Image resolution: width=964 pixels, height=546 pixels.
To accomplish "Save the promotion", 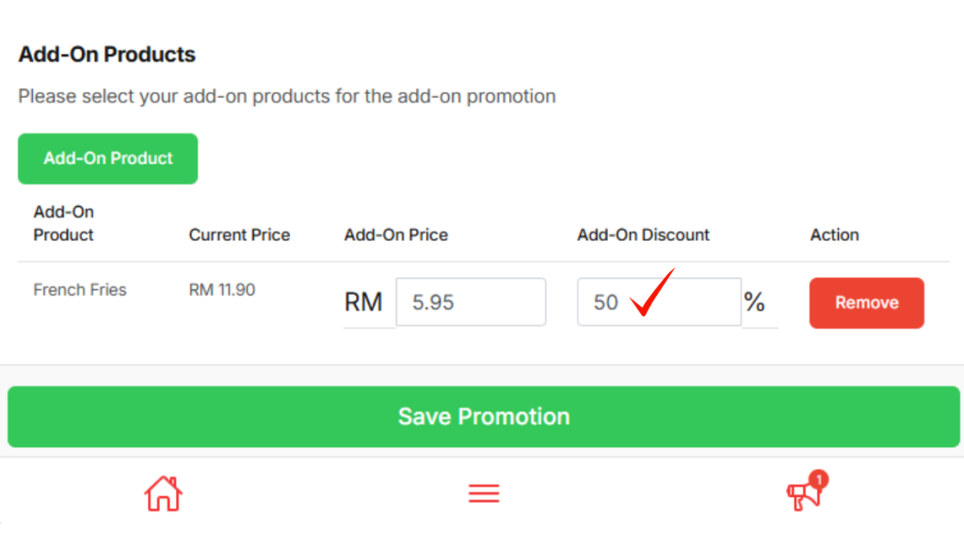I will [x=484, y=417].
